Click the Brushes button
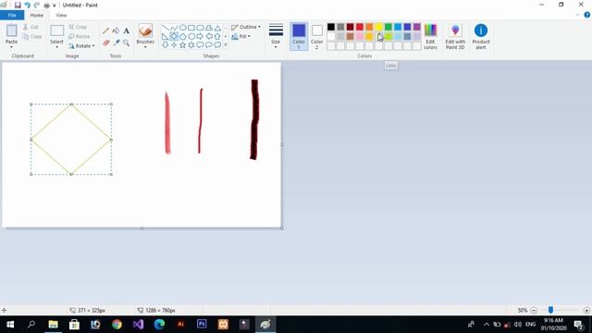 click(x=145, y=33)
